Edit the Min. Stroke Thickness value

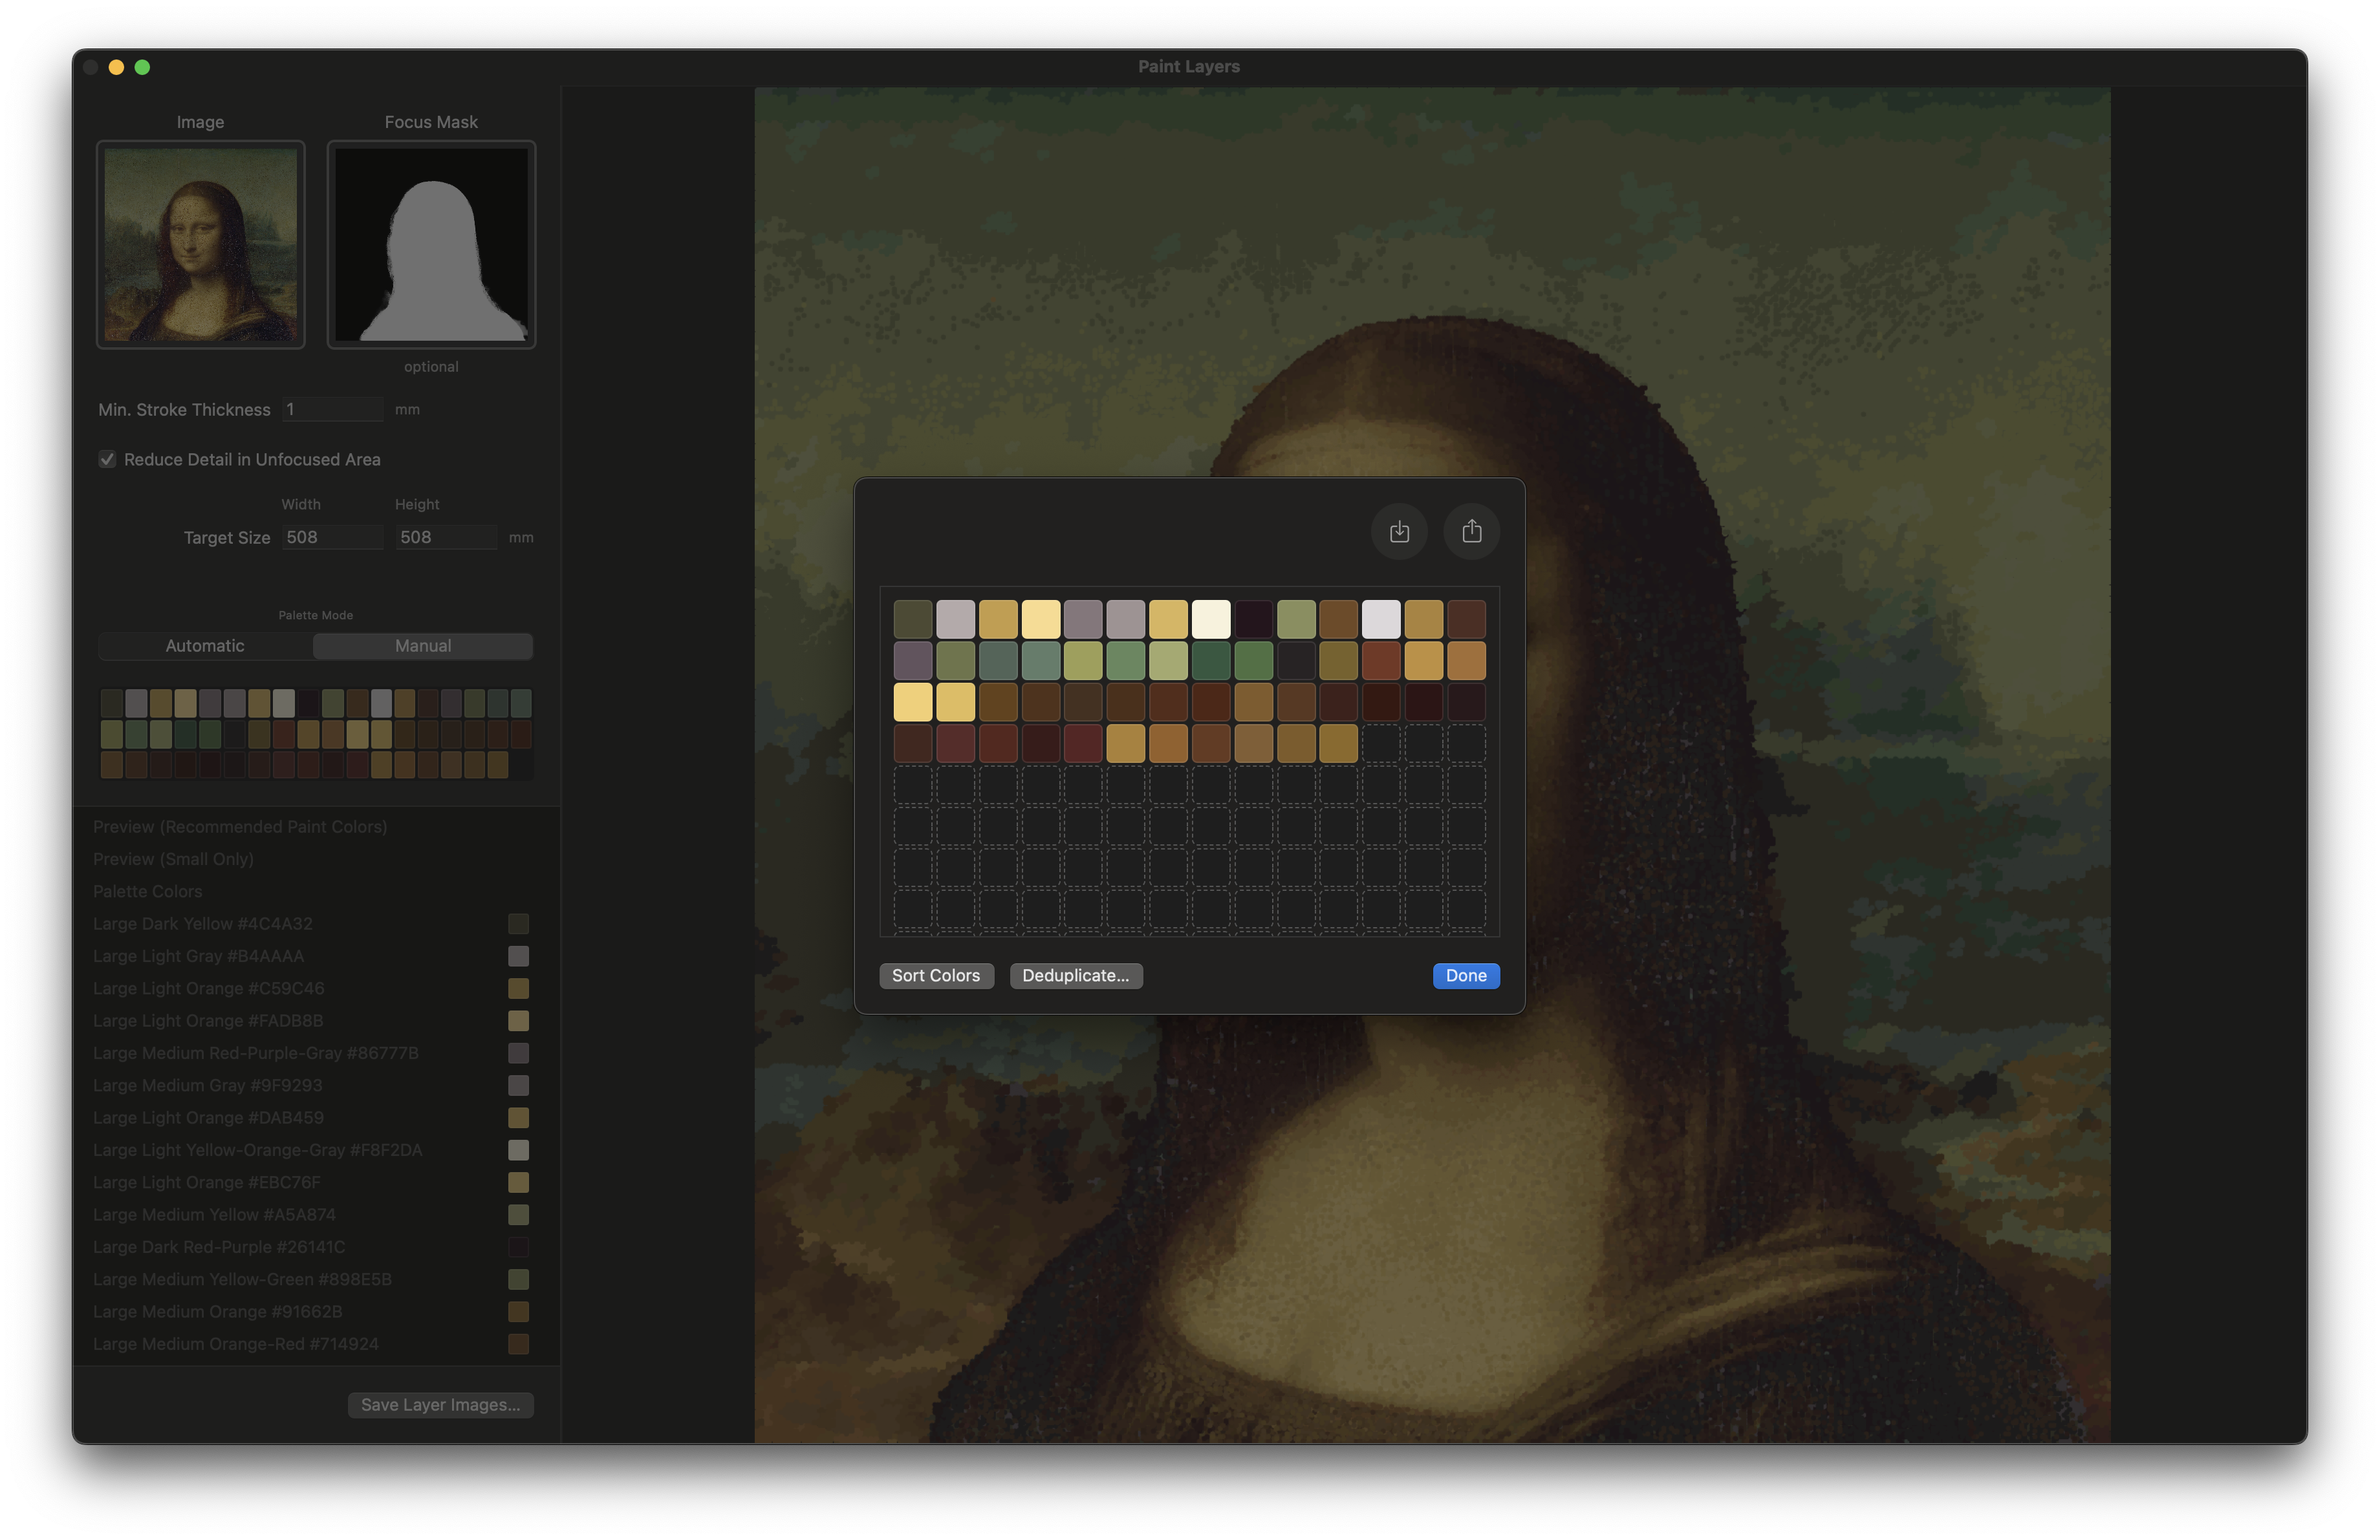pyautogui.click(x=332, y=409)
